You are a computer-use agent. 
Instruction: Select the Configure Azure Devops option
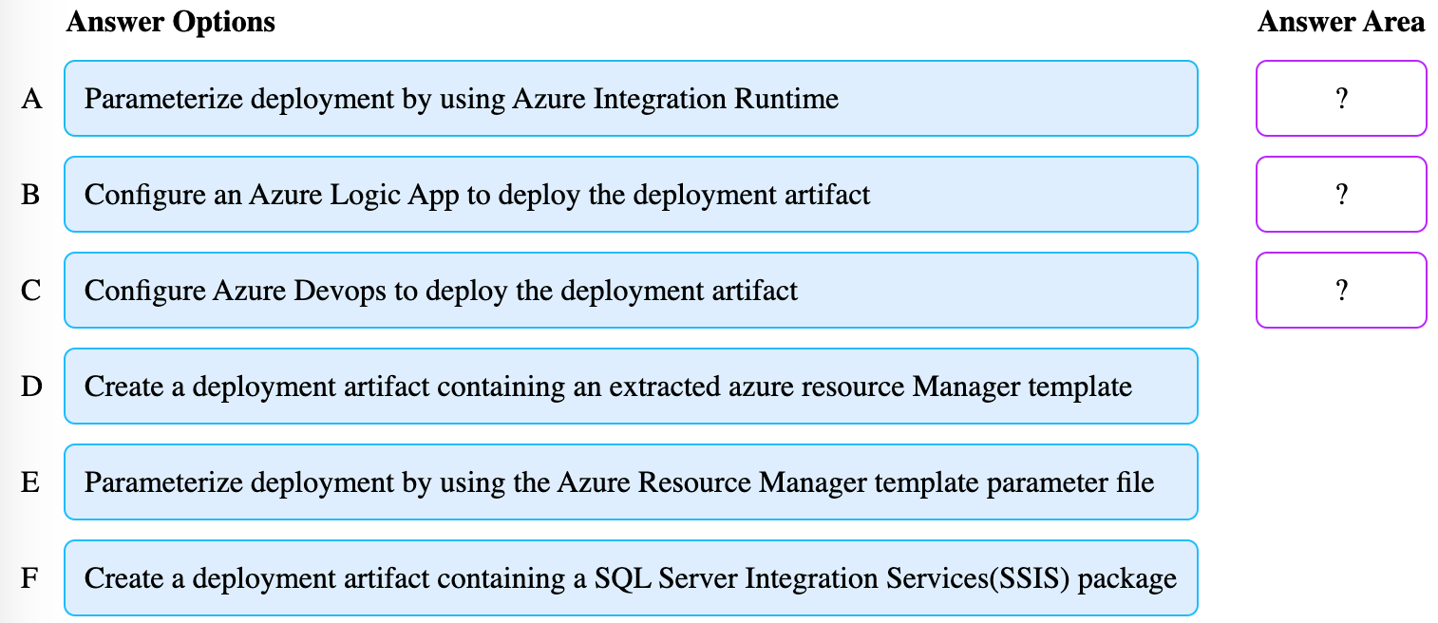click(x=630, y=291)
